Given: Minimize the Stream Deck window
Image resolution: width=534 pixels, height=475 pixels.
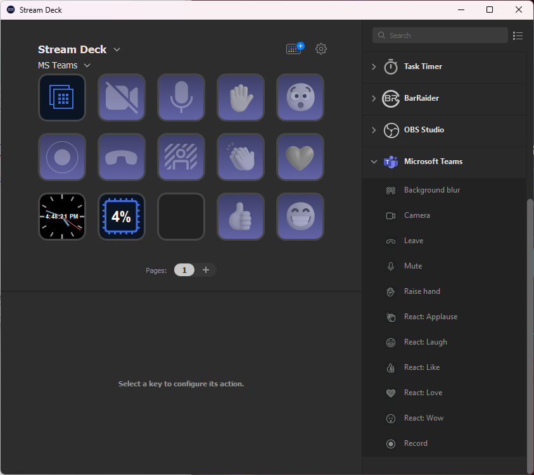Looking at the screenshot, I should tap(461, 9).
